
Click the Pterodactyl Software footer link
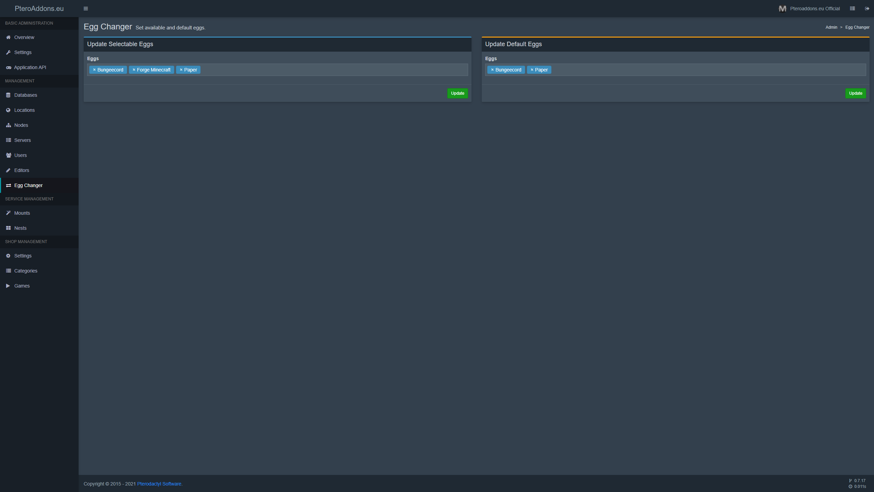click(x=159, y=484)
